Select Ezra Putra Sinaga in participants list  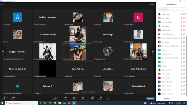172,22
